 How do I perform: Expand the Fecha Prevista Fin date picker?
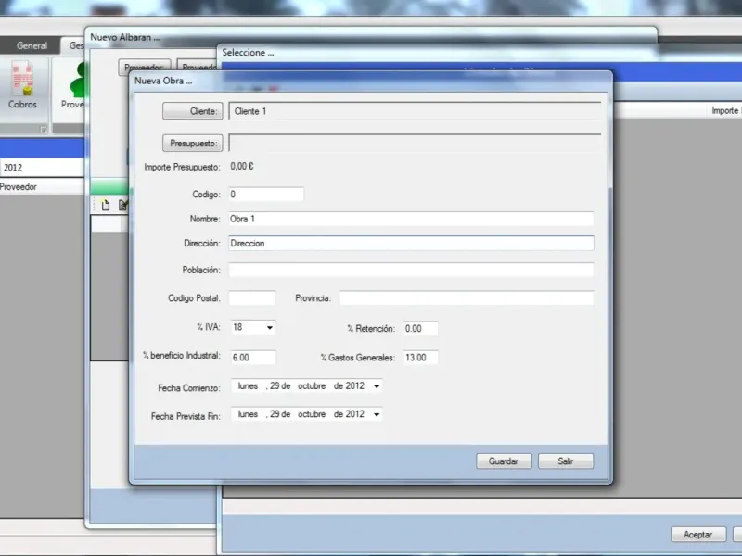377,414
